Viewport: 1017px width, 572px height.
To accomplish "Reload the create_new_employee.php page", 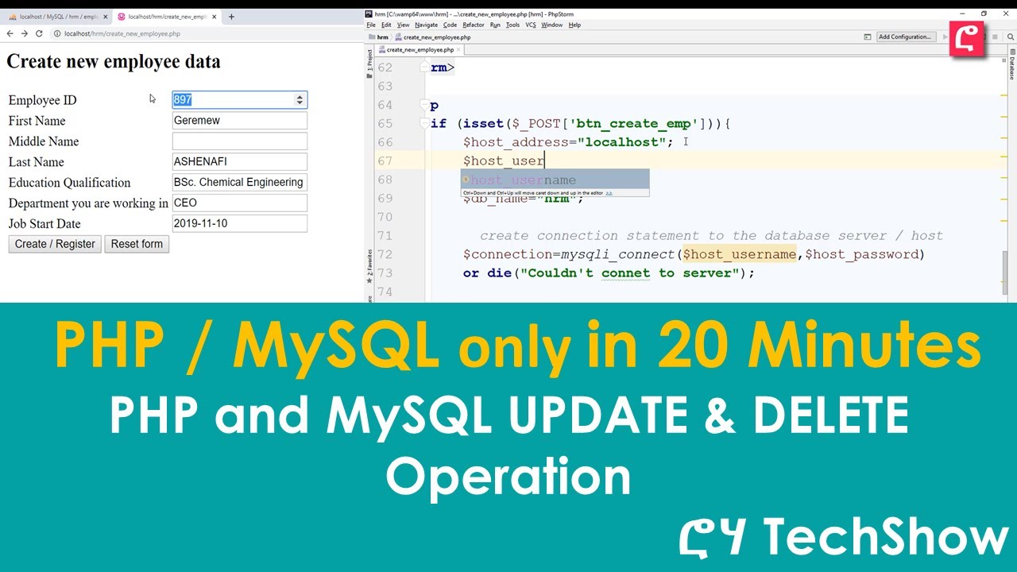I will 39,33.
